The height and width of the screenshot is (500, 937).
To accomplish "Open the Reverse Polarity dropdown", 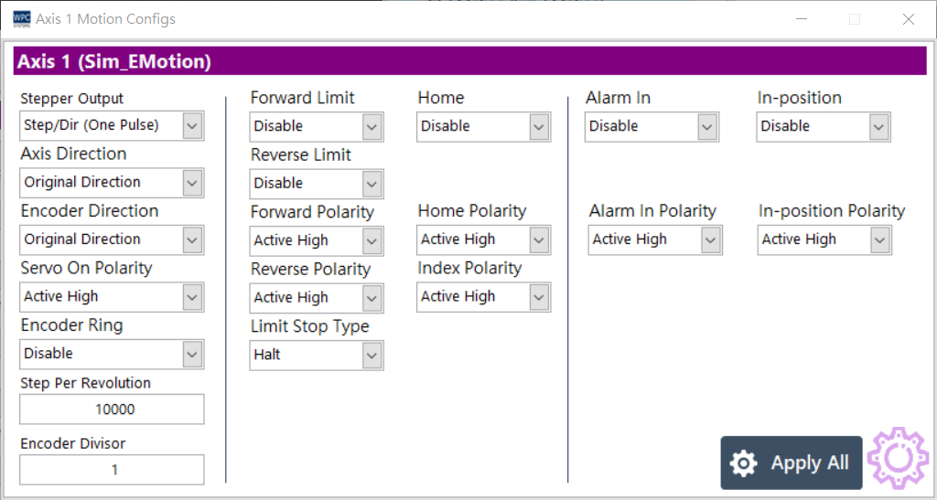I will coord(317,297).
